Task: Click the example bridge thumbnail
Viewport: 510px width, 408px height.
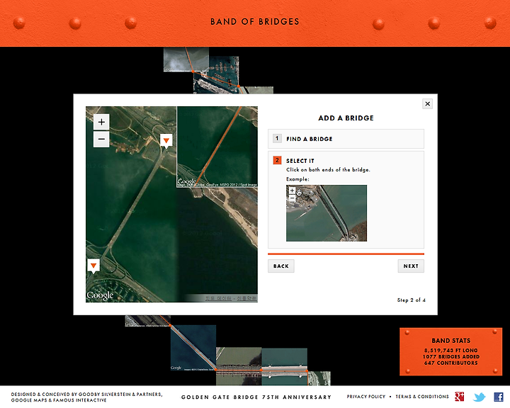Action: click(327, 213)
